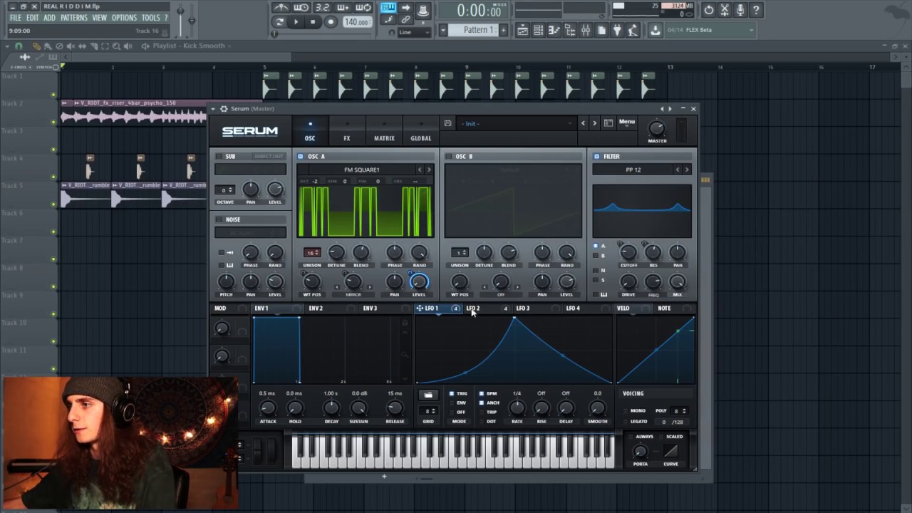Open the OPTIONS menu
This screenshot has height=513, width=912.
tap(124, 18)
